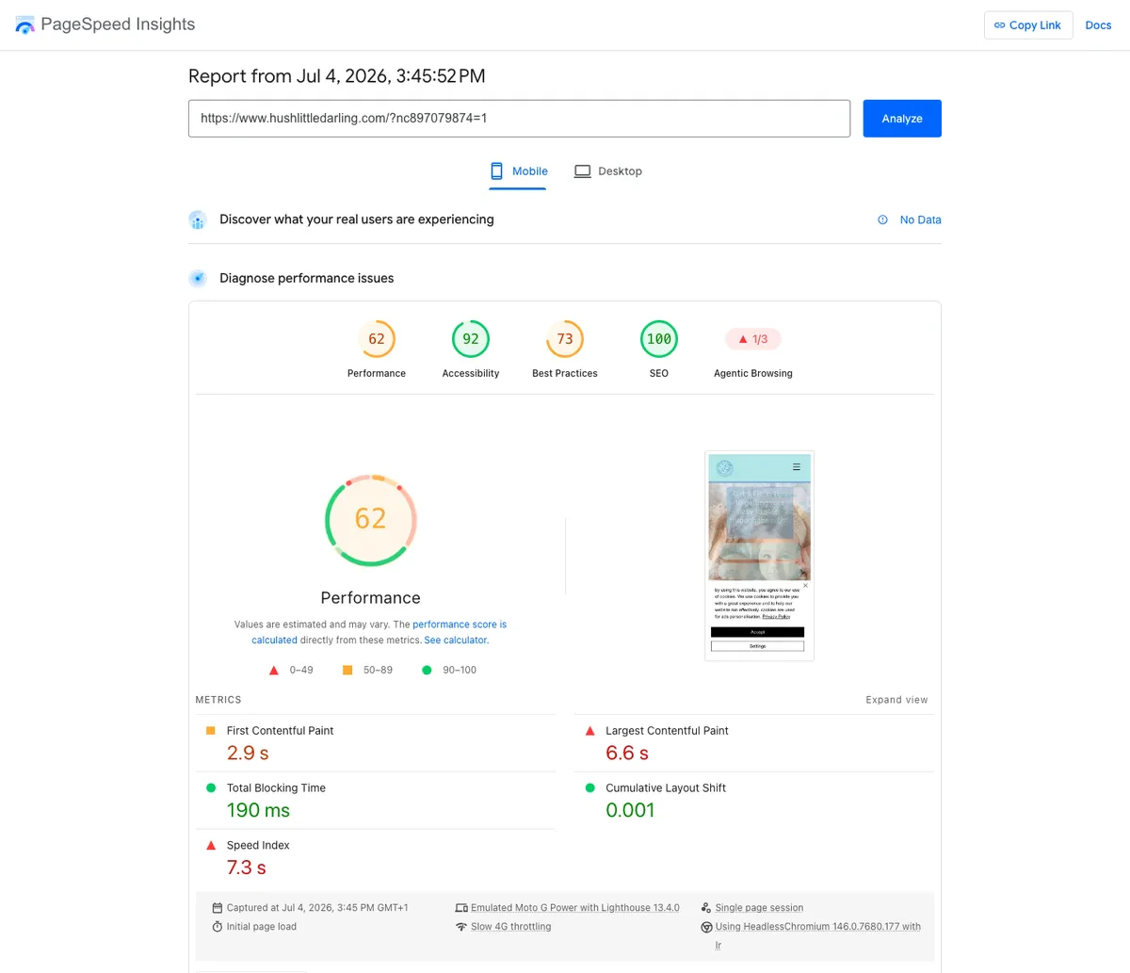Screen dimensions: 1130x973
Task: Click the stopwatch icon beside Initial page load
Action: (x=217, y=927)
